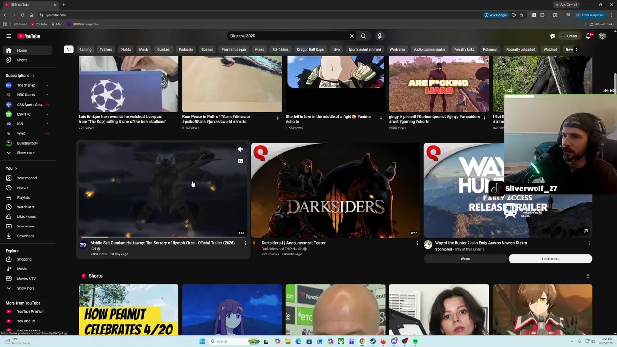Select the Recently uploaded filter chip
Screen dimensions: 617x347
click(521, 49)
